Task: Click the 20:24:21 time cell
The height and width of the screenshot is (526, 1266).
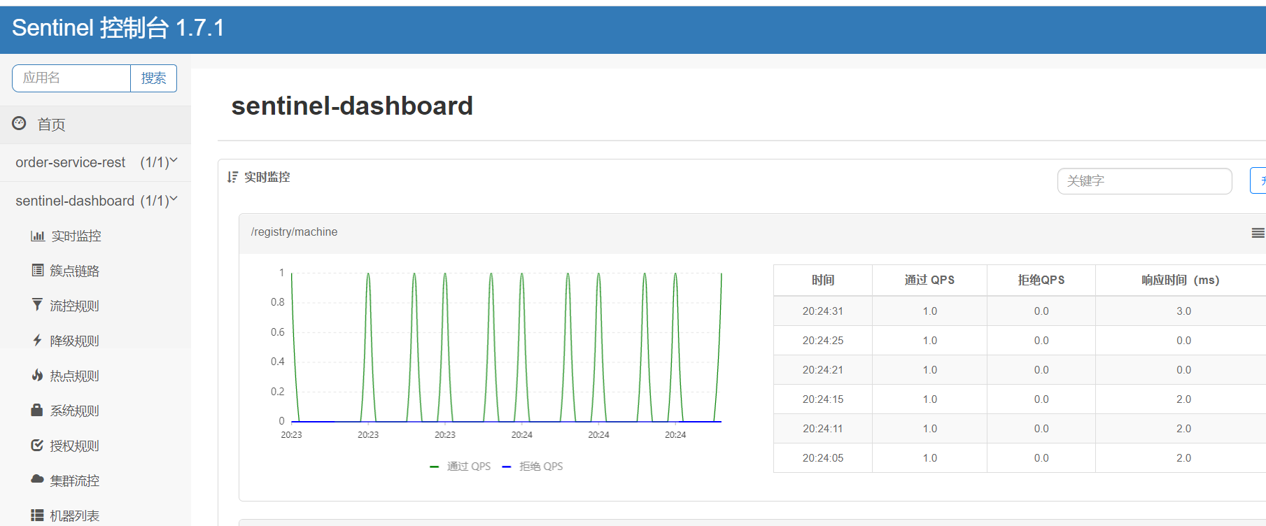Action: coord(823,370)
